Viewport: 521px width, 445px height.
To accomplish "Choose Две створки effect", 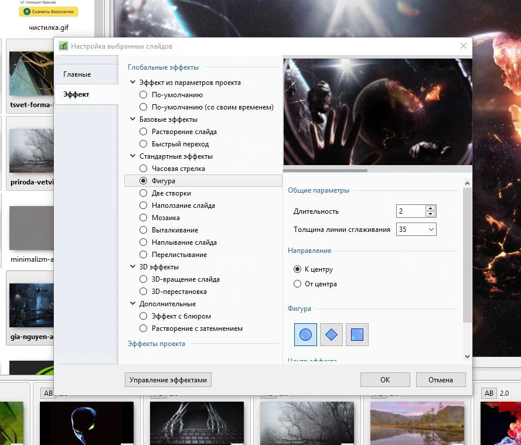I will tap(143, 193).
